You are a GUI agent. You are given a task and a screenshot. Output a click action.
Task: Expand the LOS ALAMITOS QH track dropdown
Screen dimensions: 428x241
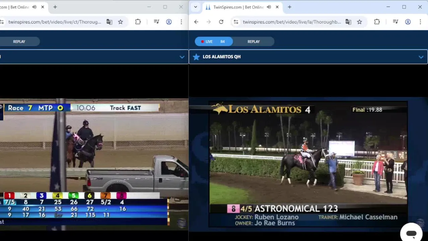tap(421, 57)
